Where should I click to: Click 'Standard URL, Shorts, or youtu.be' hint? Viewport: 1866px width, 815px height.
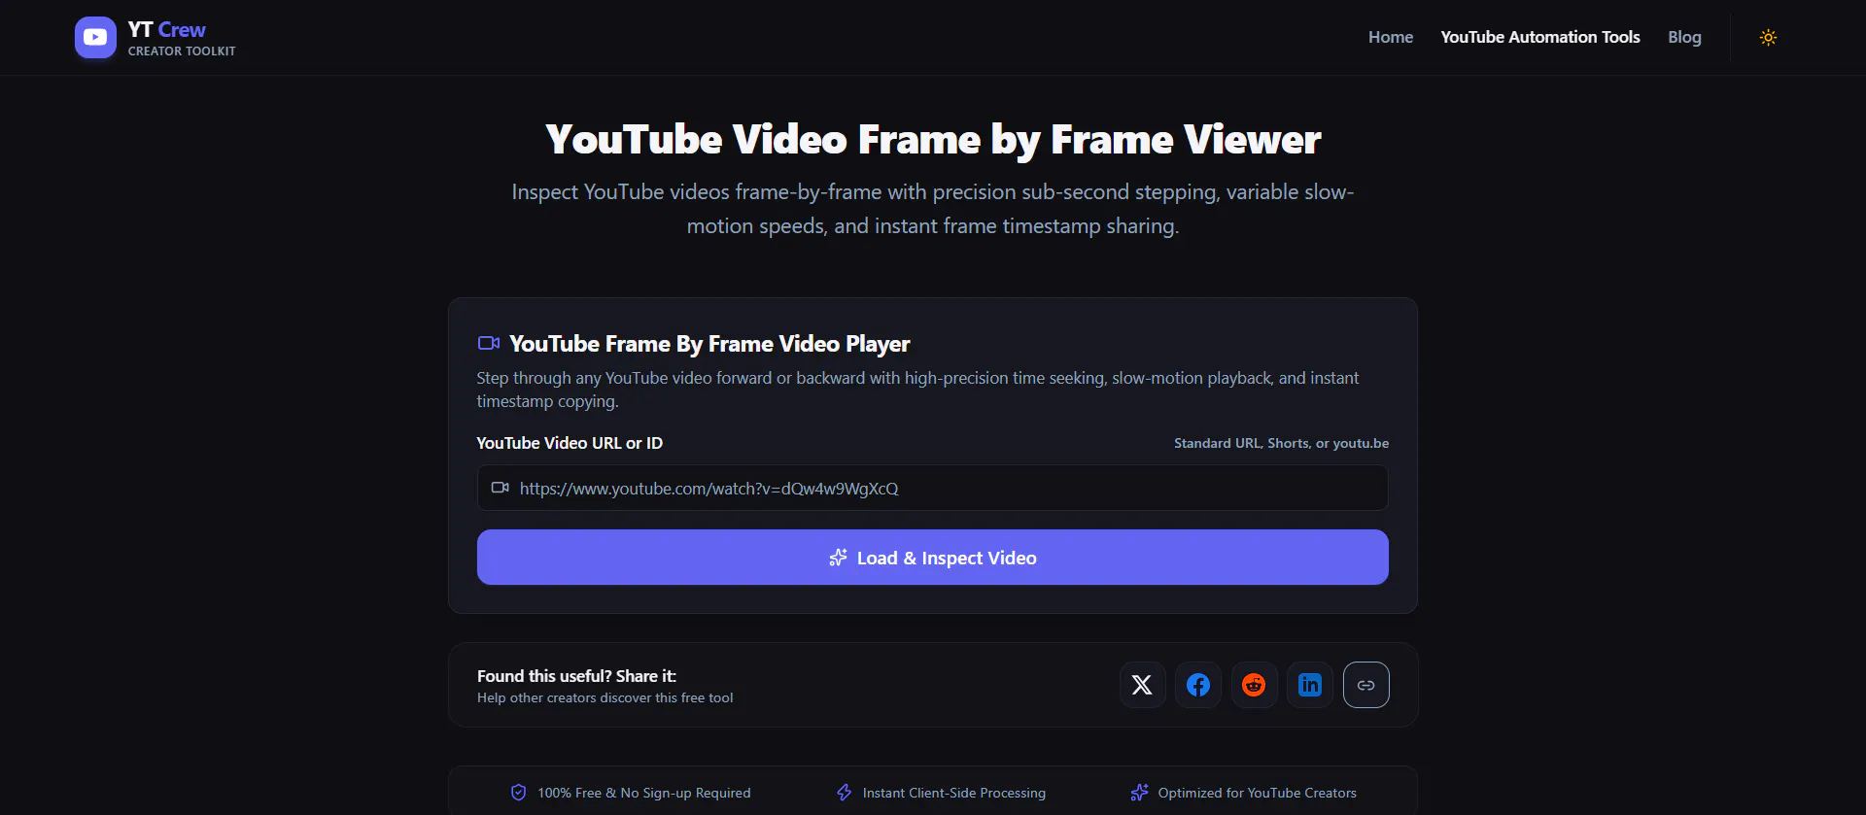pyautogui.click(x=1281, y=443)
